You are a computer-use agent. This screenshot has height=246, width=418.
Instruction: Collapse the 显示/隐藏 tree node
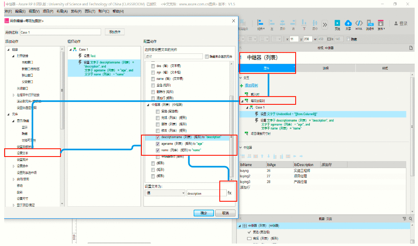pyautogui.click(x=13, y=121)
